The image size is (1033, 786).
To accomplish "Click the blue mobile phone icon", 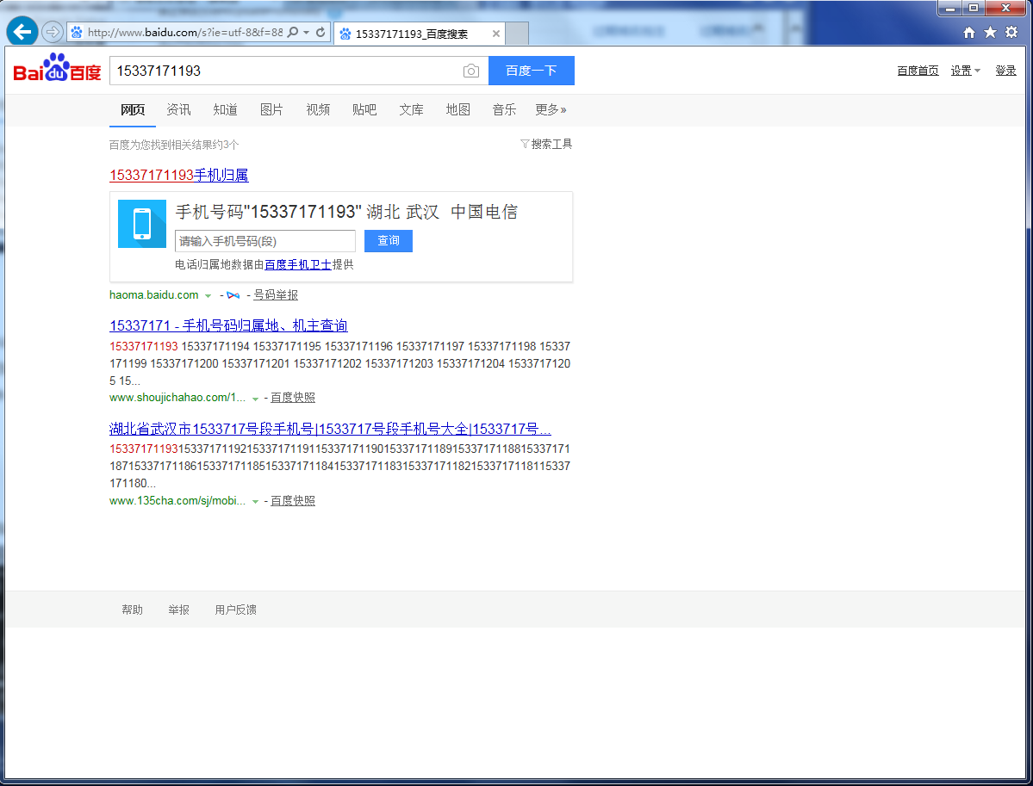I will pyautogui.click(x=141, y=224).
